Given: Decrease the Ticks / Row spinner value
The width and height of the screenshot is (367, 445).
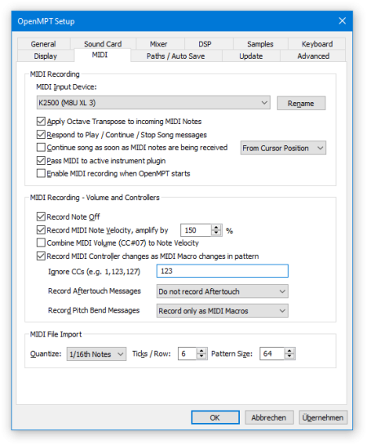Looking at the screenshot, I should coord(201,357).
